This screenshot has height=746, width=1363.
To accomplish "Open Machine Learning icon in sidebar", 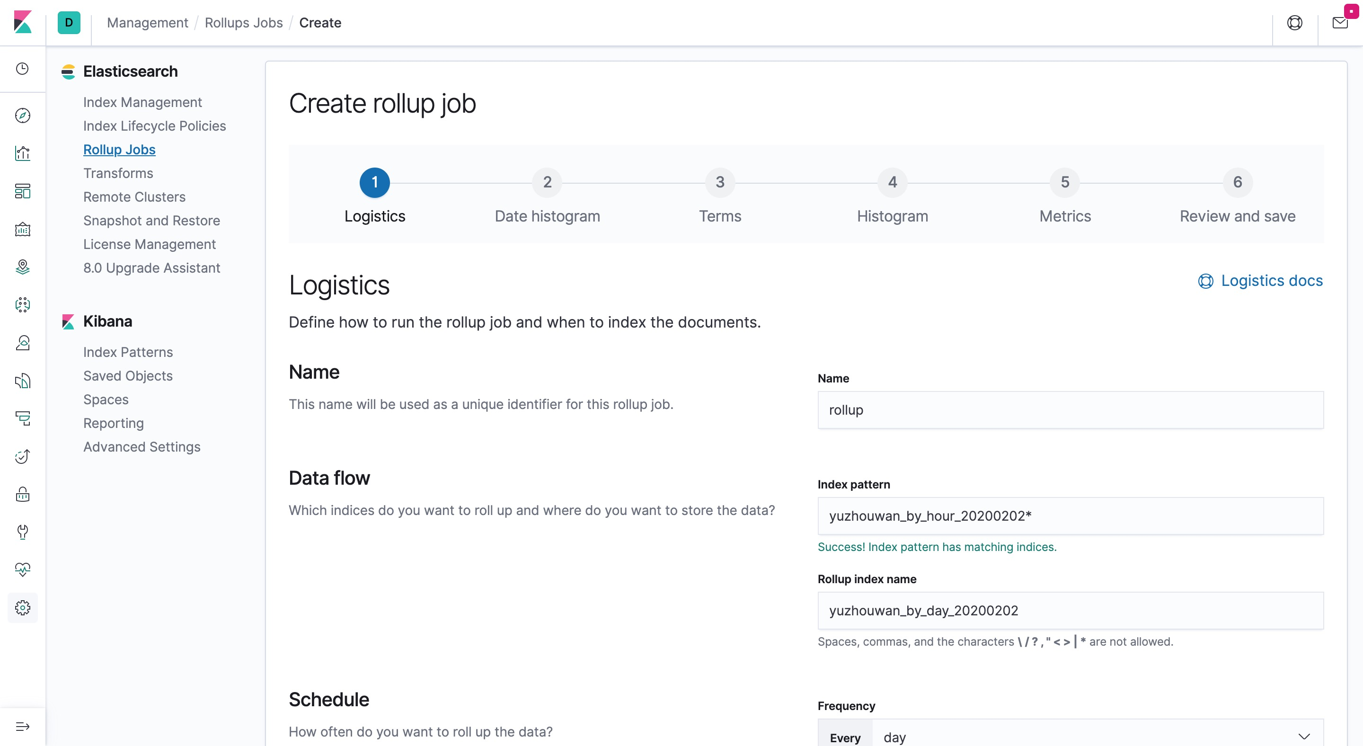I will click(x=22, y=305).
